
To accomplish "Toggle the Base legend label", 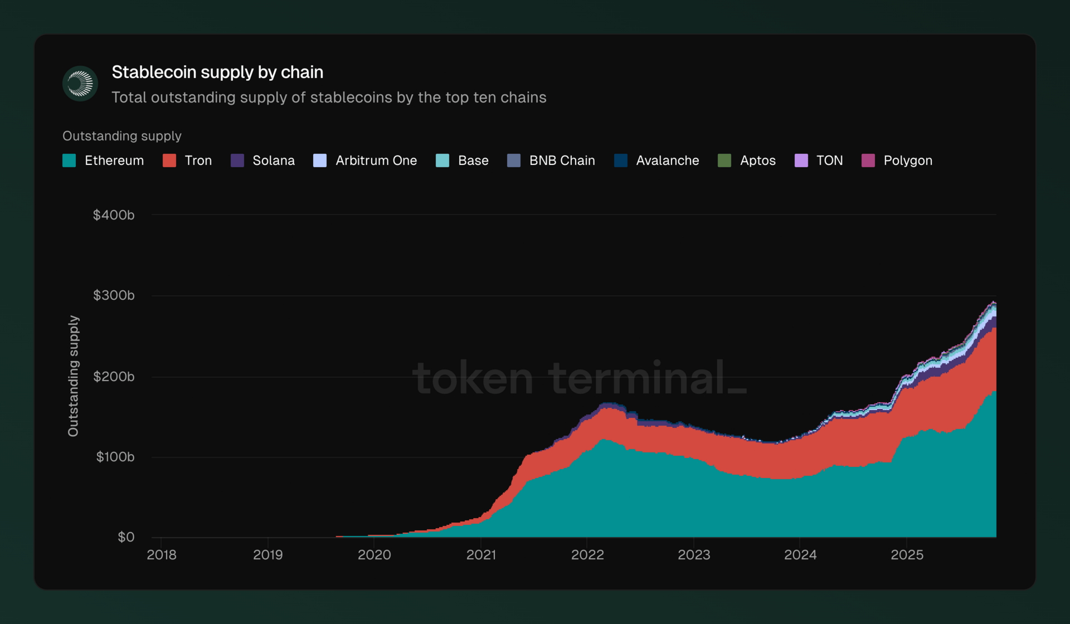I will coord(473,160).
